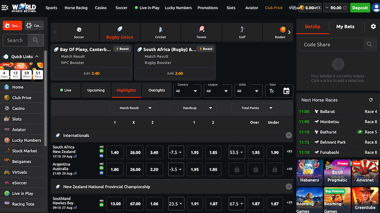Open Club Prive in the sidebar

tap(22, 98)
